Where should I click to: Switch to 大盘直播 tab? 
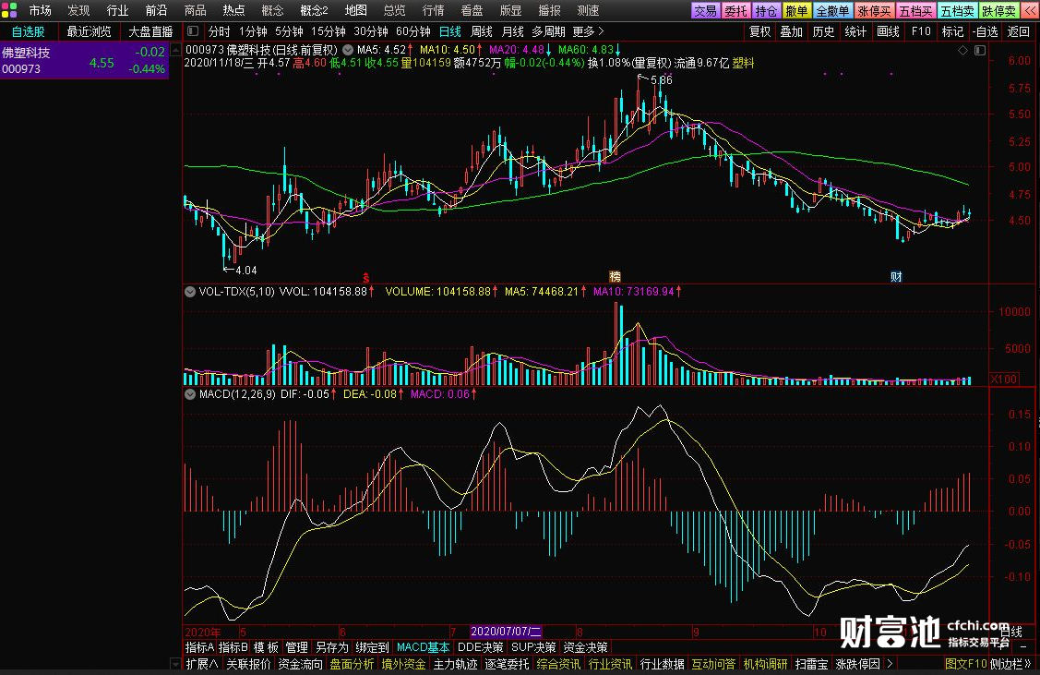pyautogui.click(x=150, y=31)
